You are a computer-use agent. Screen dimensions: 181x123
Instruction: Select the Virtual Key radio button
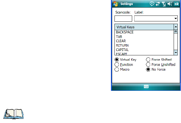coord(117,59)
